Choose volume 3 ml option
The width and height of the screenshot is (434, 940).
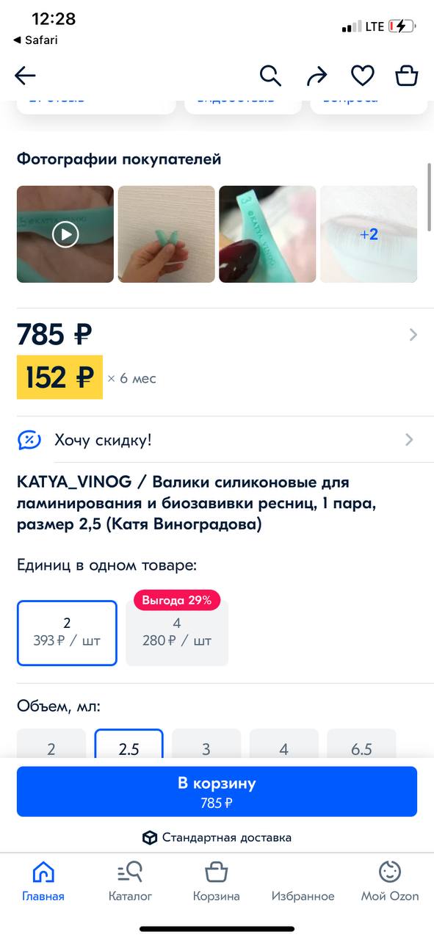tap(206, 748)
